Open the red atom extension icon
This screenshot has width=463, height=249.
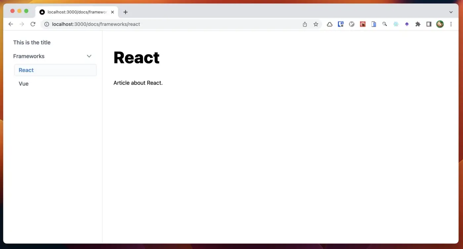[x=363, y=24]
